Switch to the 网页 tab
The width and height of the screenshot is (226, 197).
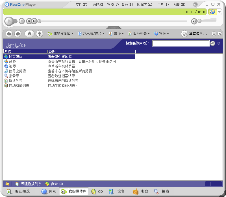point(49,191)
